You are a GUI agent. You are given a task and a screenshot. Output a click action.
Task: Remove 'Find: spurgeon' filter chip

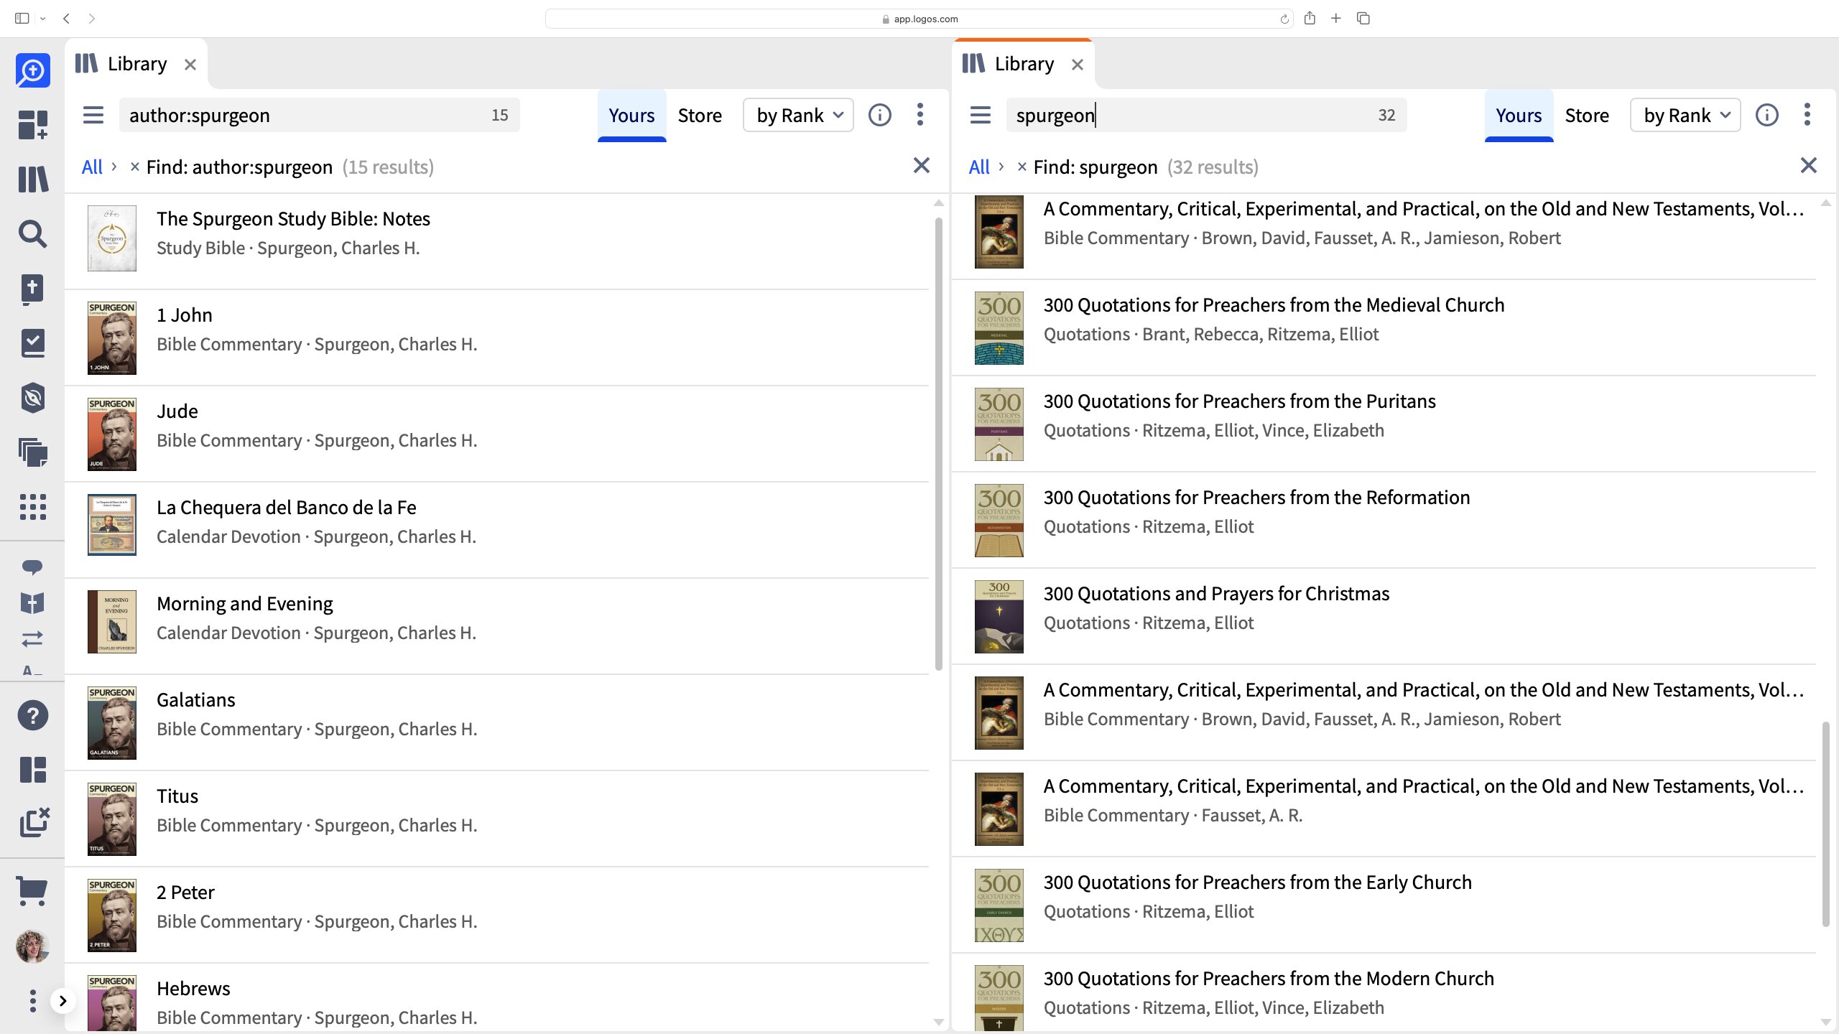coord(1022,167)
